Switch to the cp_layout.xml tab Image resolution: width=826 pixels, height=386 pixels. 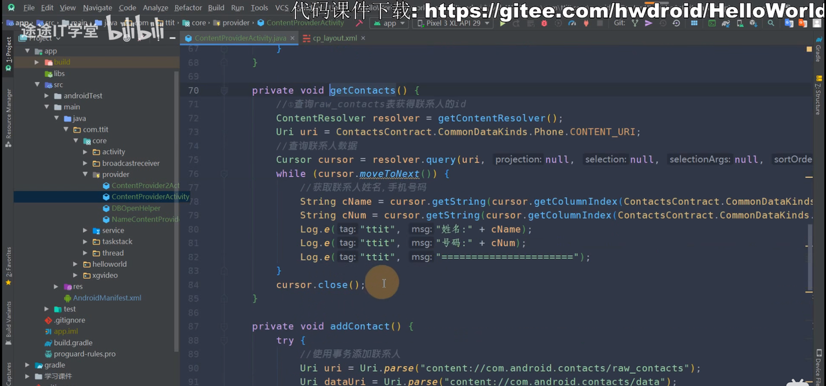[x=335, y=38]
